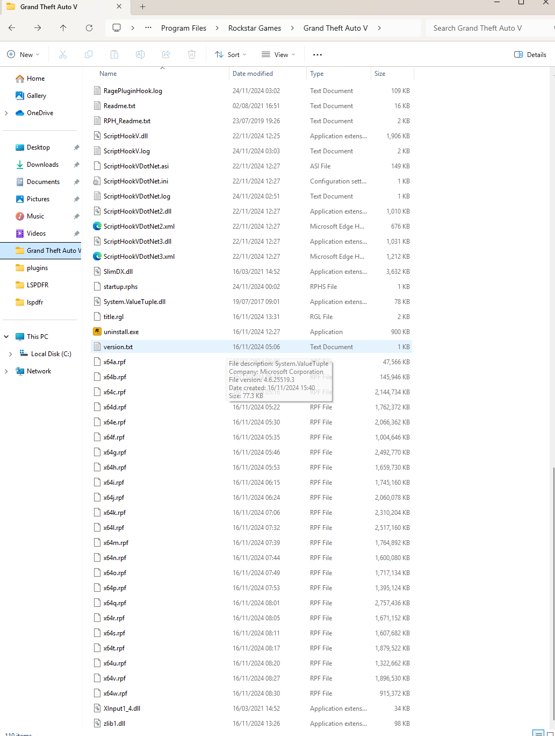Click the Copy icon in toolbar
This screenshot has height=736, width=555.
89,54
